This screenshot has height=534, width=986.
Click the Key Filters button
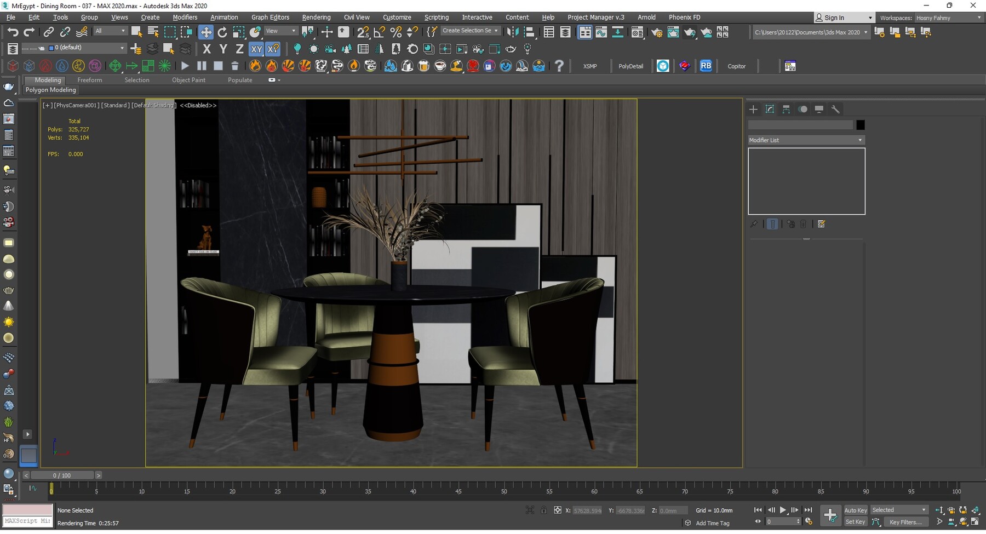click(906, 522)
